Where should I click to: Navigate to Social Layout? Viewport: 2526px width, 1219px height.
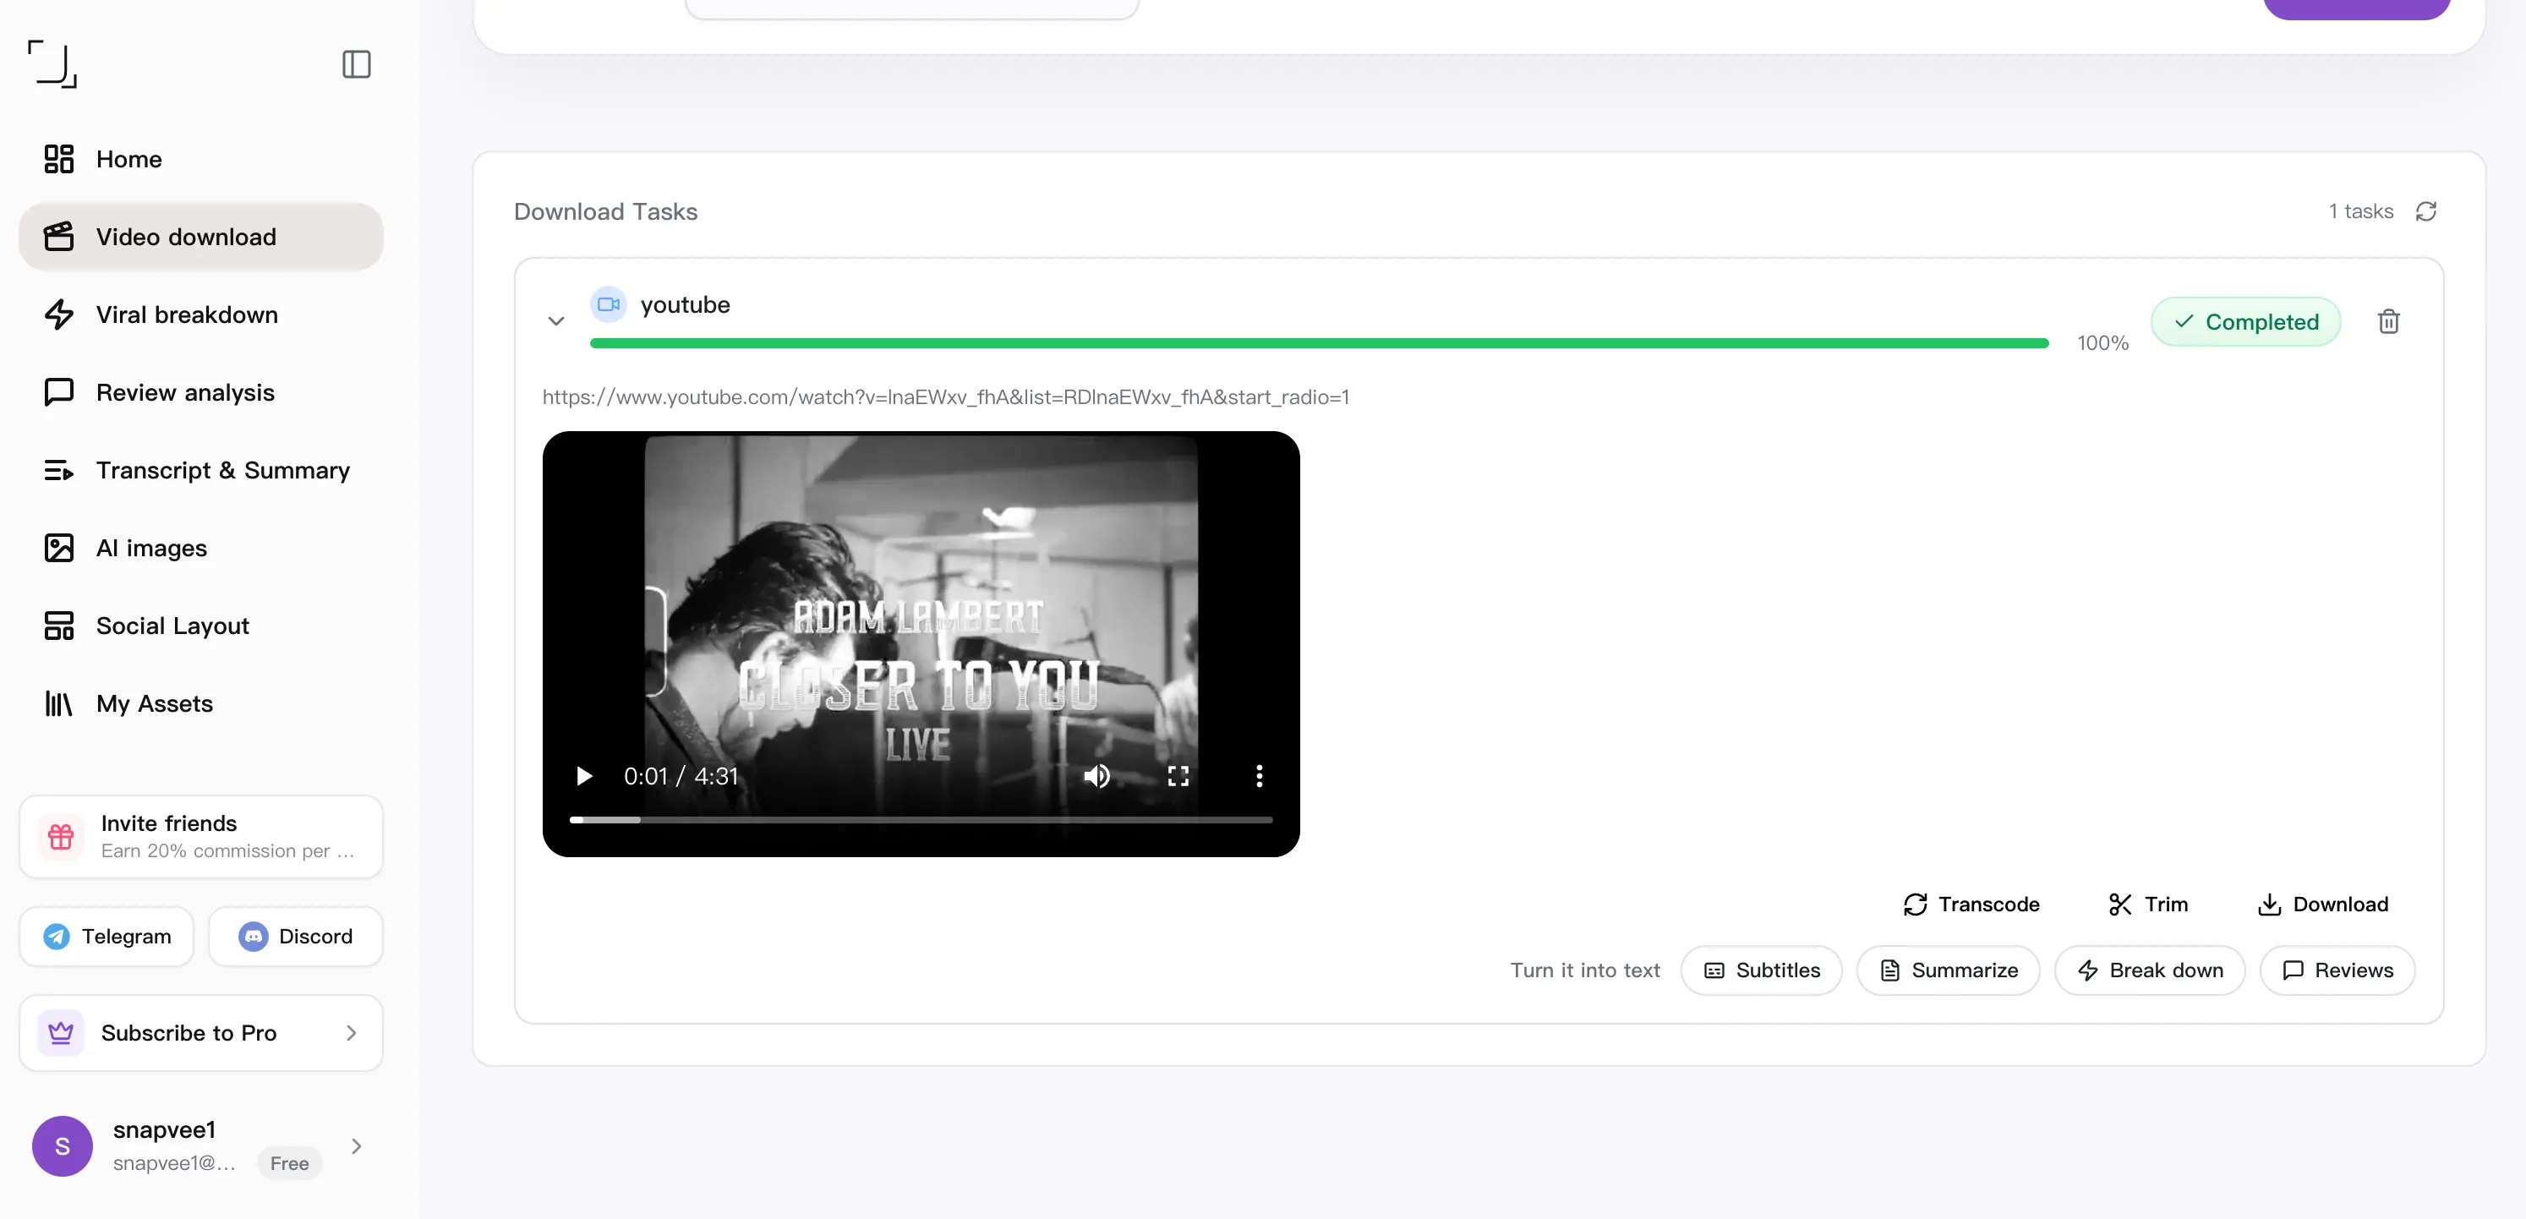coord(201,626)
